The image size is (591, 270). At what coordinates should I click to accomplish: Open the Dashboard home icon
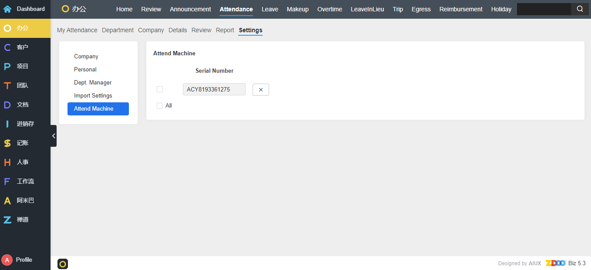point(7,9)
